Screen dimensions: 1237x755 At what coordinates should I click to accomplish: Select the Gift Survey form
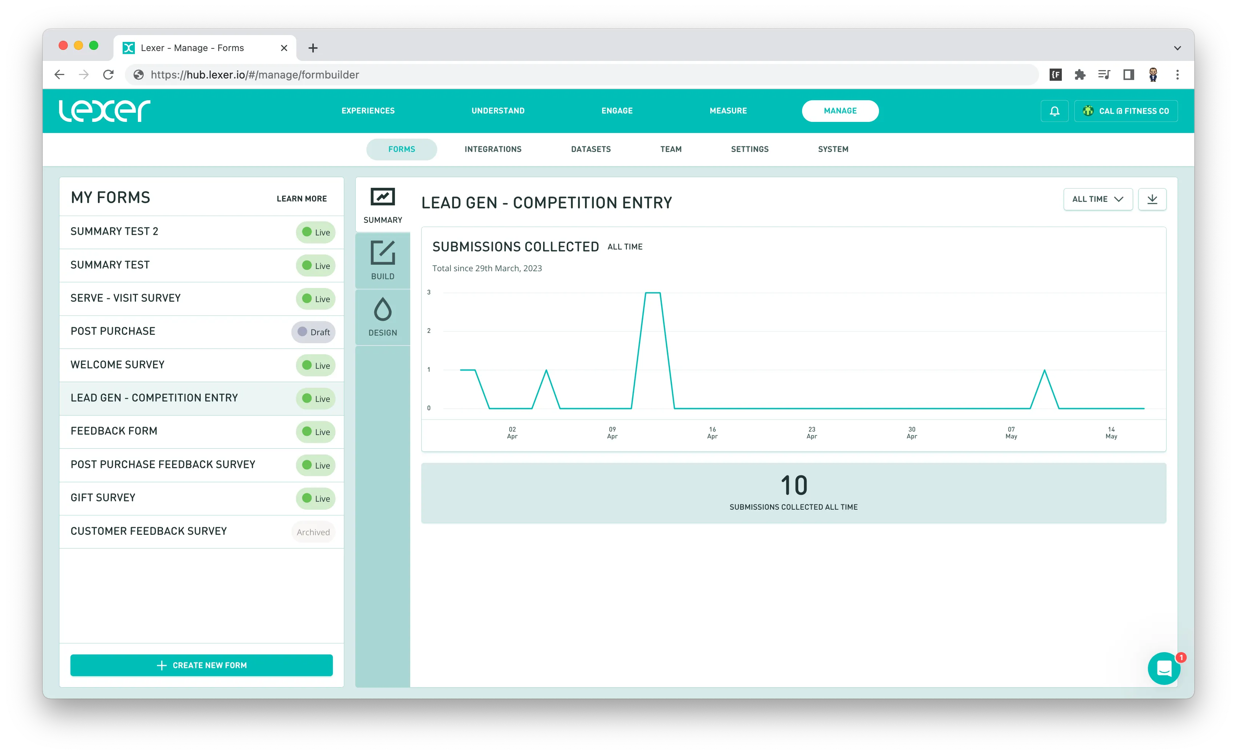coord(103,497)
